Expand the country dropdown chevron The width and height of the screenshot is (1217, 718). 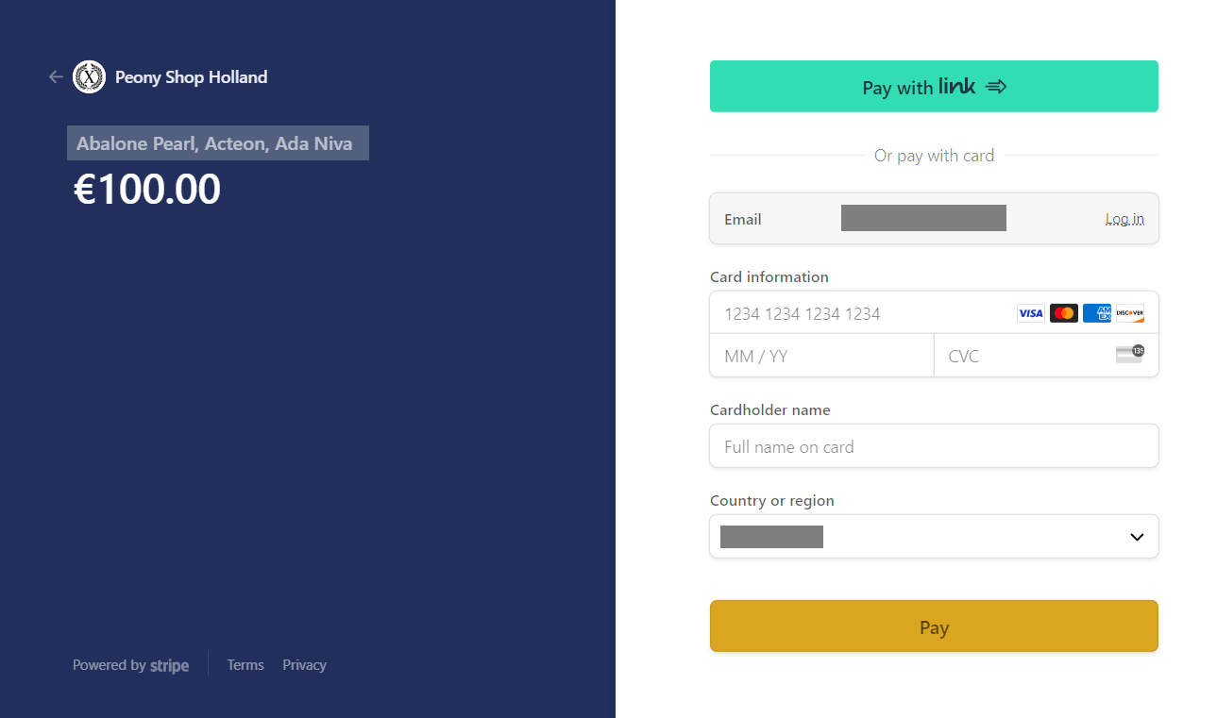click(x=1137, y=537)
